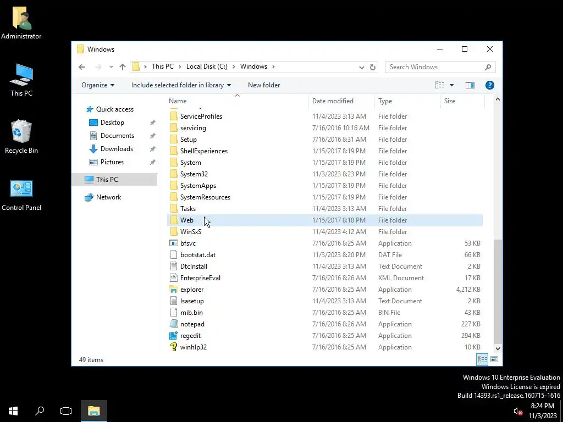Viewport: 563px width, 422px height.
Task: Refresh the Windows folder view
Action: pos(373,67)
